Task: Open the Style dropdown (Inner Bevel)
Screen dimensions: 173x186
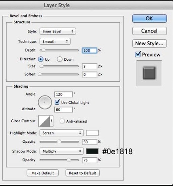Action: click(x=58, y=31)
